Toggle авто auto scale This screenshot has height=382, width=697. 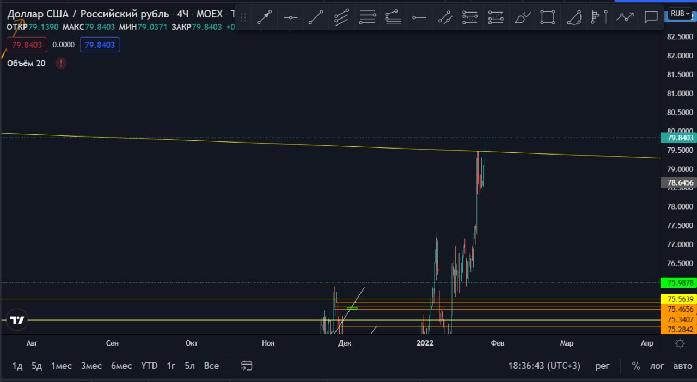(683, 366)
